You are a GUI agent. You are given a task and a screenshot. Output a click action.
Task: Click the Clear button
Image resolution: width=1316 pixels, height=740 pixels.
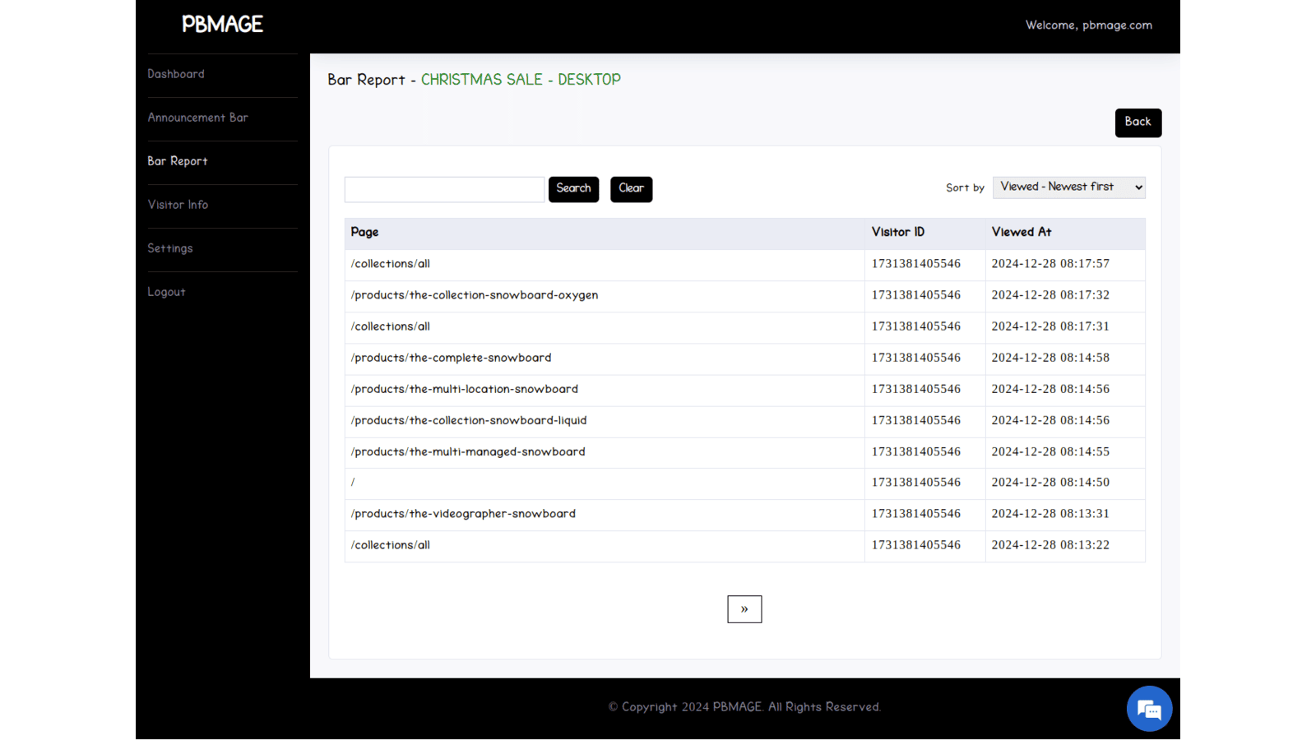(x=631, y=189)
